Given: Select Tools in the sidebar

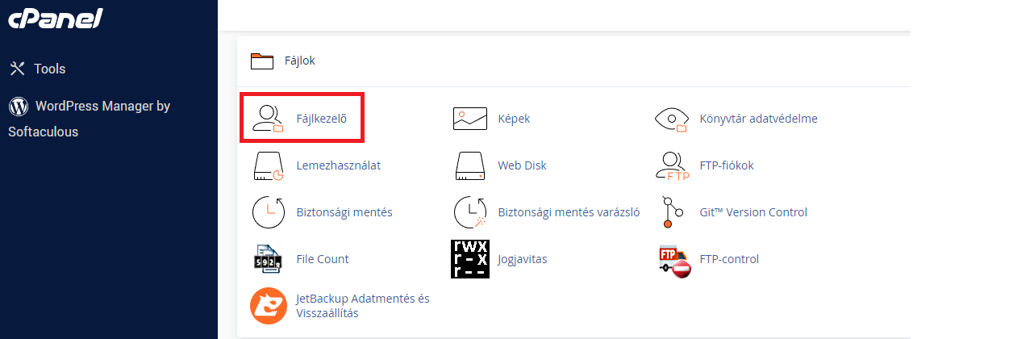Looking at the screenshot, I should tap(49, 69).
